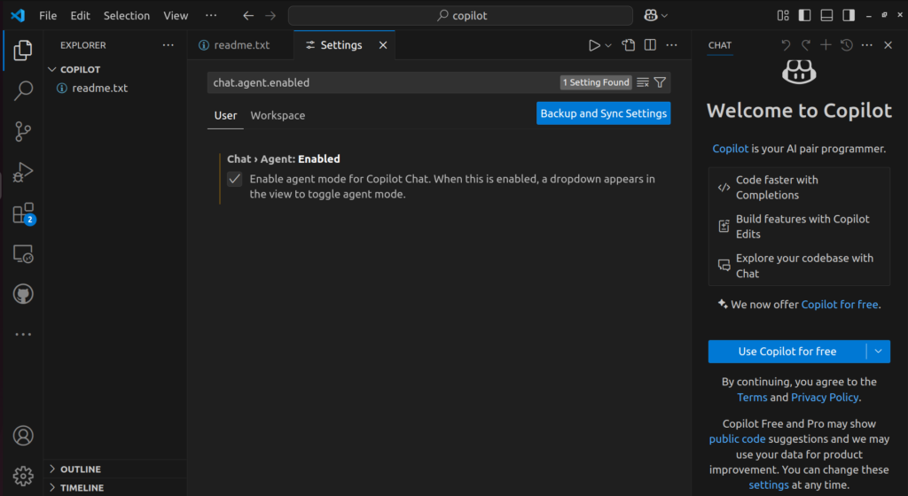Clear settings search input icon

(x=643, y=82)
